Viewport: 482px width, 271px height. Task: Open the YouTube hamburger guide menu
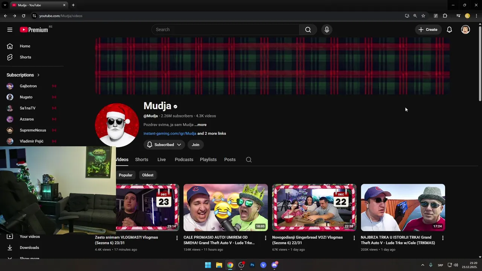point(10,30)
